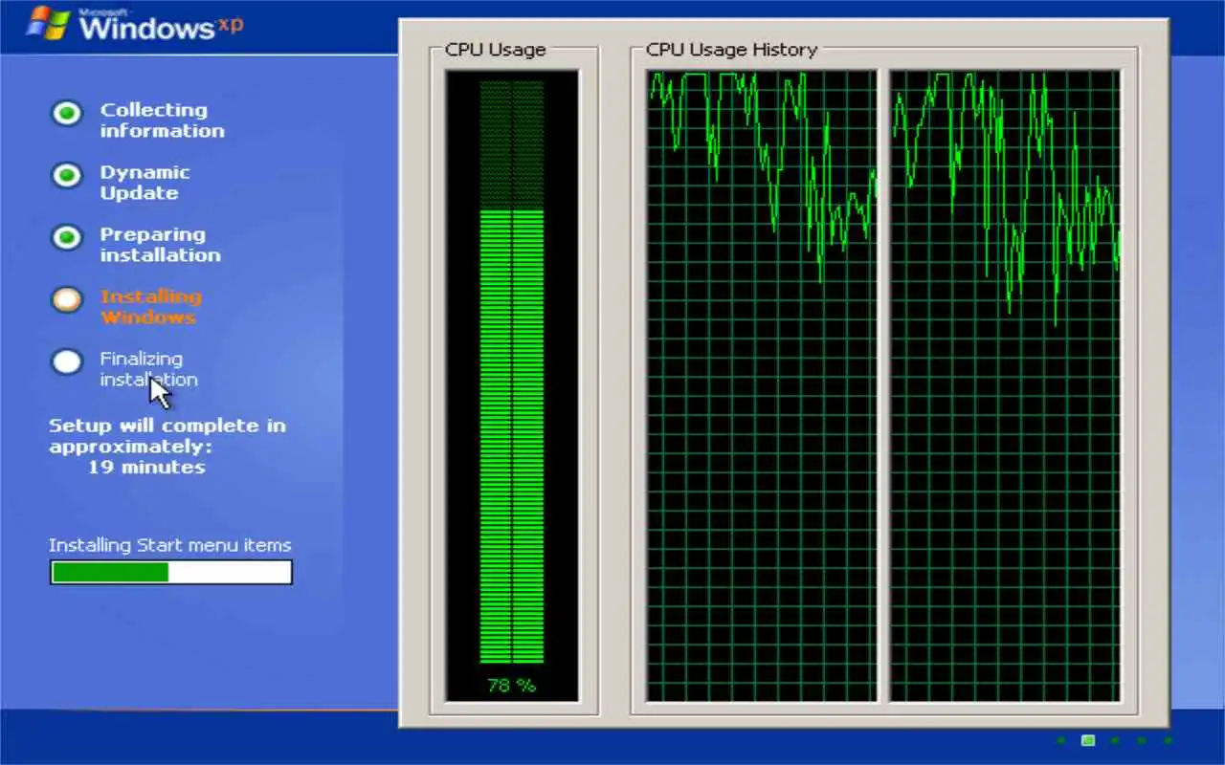
Task: Click the "Dynamic Update" text
Action: (x=145, y=183)
